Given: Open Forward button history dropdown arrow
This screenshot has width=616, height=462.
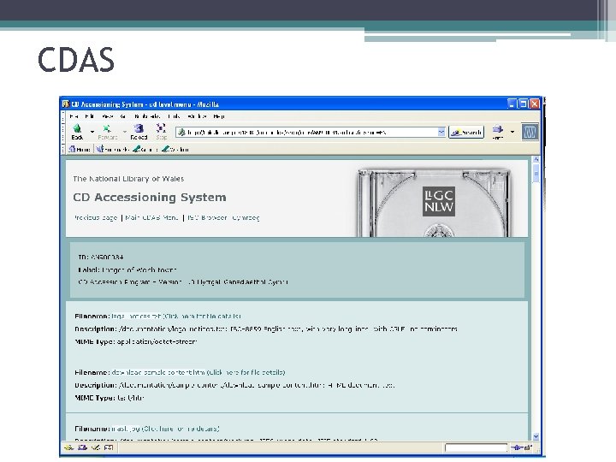Looking at the screenshot, I should (124, 132).
